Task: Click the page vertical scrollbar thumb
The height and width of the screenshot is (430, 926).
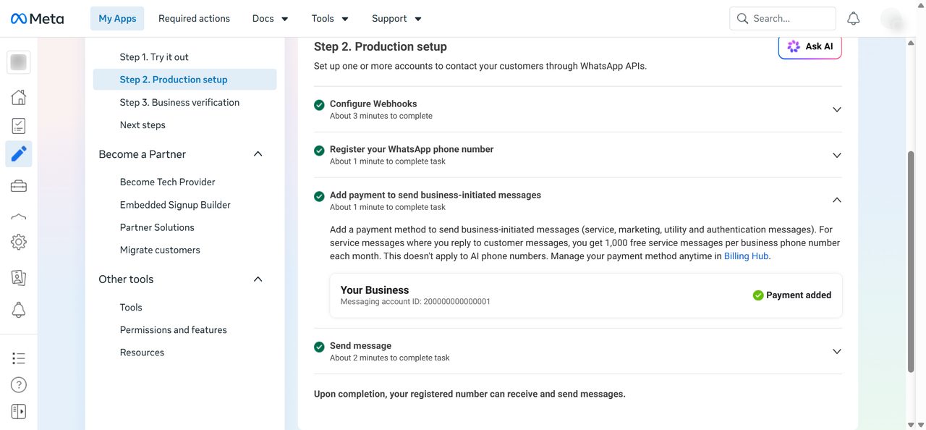Action: [911, 262]
